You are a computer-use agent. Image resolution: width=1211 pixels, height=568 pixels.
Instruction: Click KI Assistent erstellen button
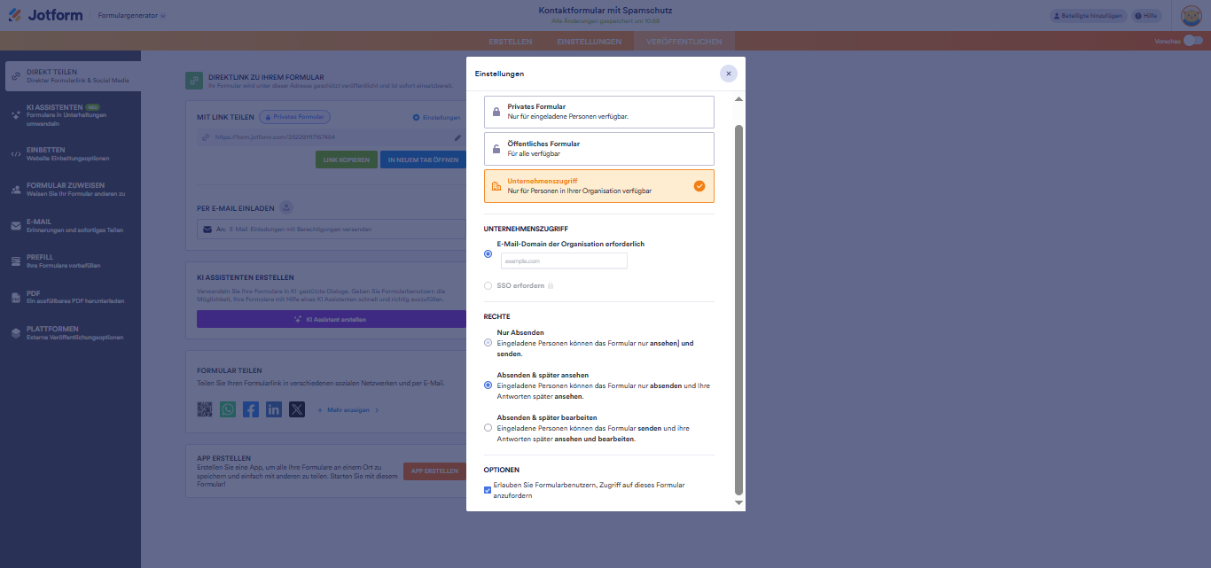332,319
